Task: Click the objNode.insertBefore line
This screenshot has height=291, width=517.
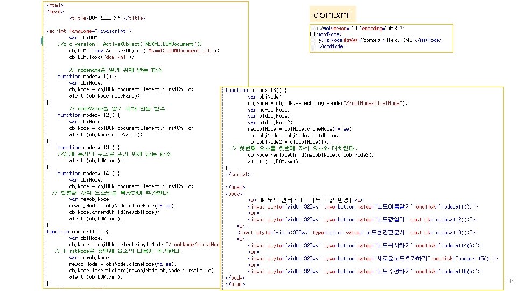Action: (x=142, y=271)
